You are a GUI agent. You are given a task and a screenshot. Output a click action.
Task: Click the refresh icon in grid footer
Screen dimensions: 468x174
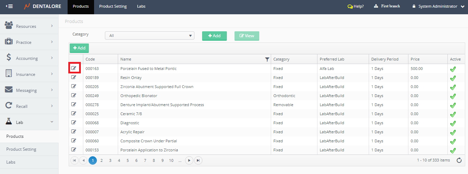tap(459, 160)
